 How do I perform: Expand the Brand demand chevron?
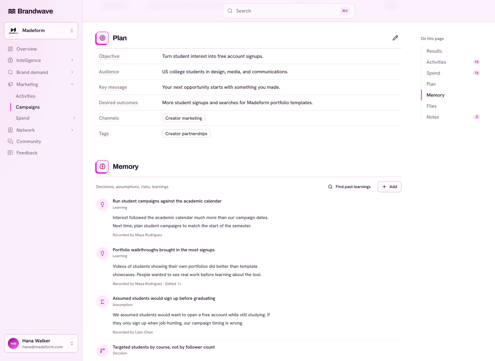(x=72, y=72)
